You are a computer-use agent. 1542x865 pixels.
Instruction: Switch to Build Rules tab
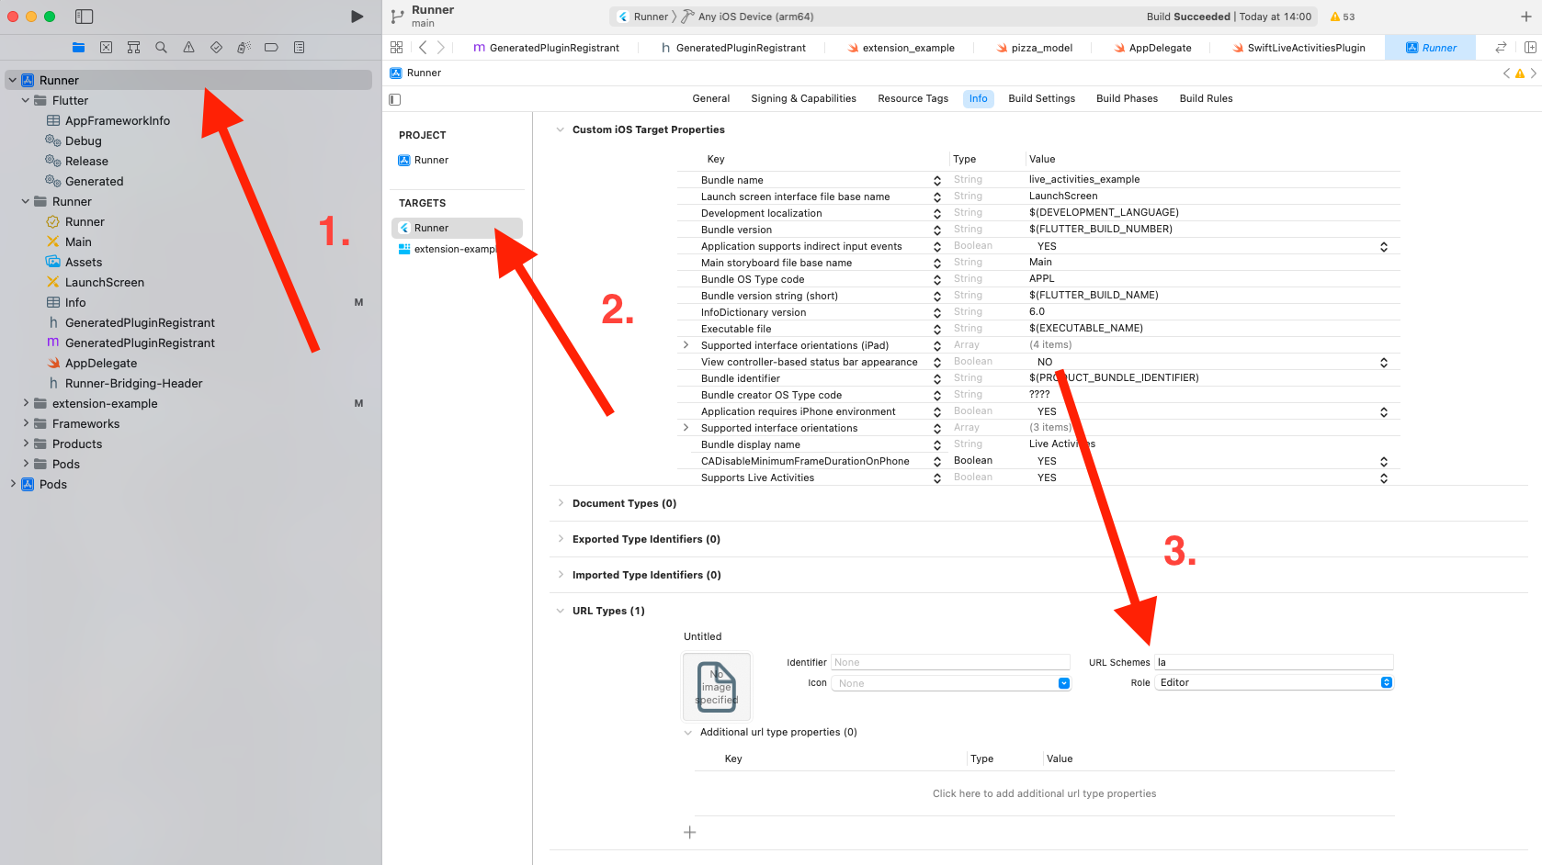click(x=1206, y=99)
